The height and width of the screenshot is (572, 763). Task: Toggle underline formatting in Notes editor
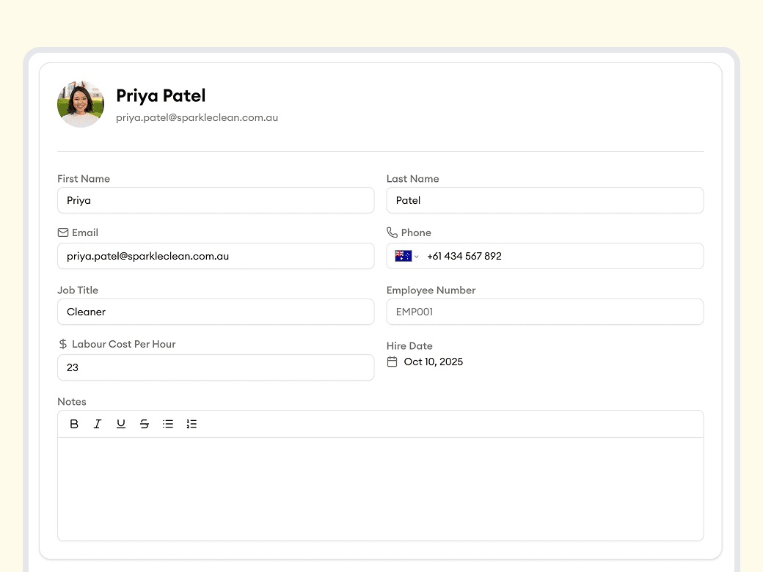(x=121, y=424)
